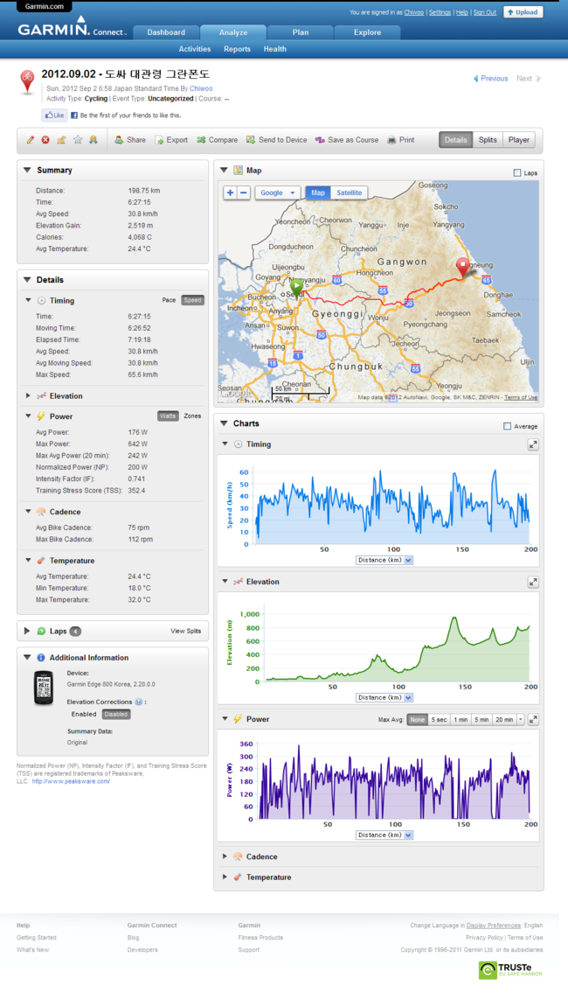
Task: Expand the Elevation details section
Action: [x=28, y=395]
